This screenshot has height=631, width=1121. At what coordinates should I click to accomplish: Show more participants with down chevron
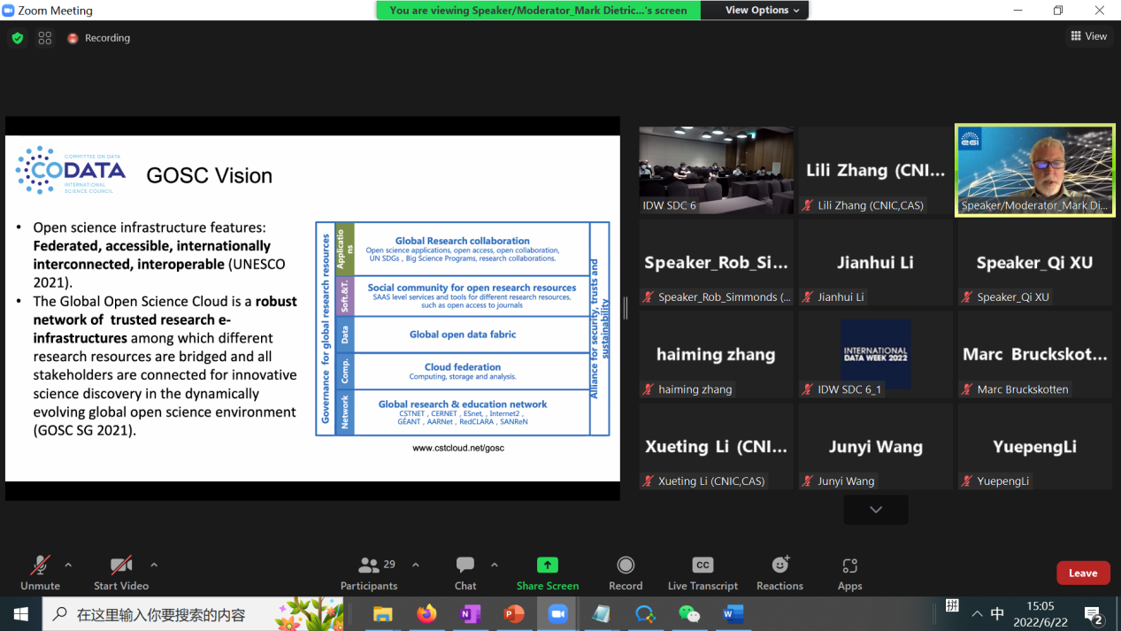pyautogui.click(x=876, y=510)
